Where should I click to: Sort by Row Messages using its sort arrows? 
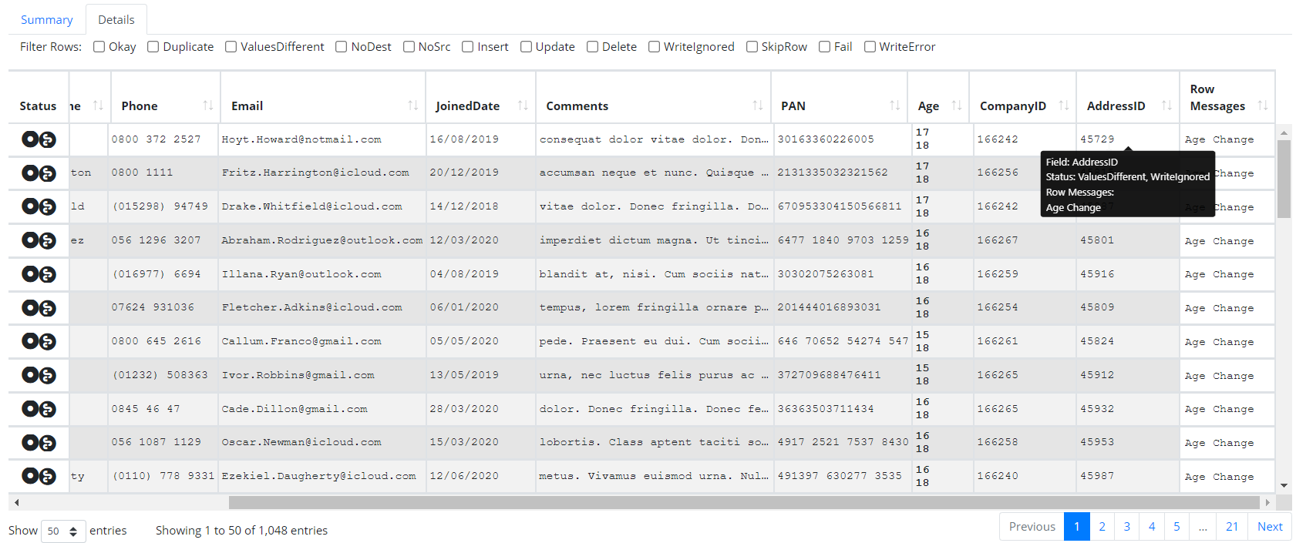pos(1263,106)
